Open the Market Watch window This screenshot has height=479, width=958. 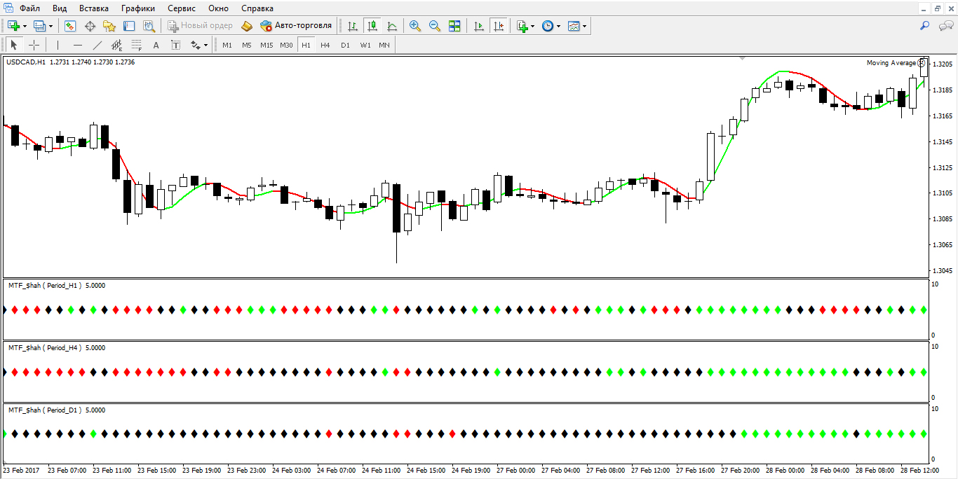tap(70, 26)
